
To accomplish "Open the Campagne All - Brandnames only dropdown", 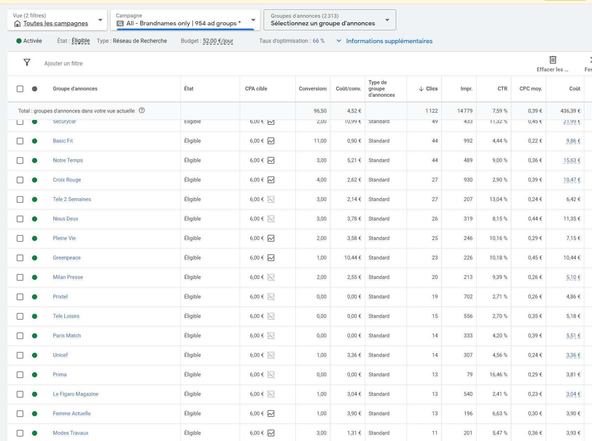I will pyautogui.click(x=185, y=20).
